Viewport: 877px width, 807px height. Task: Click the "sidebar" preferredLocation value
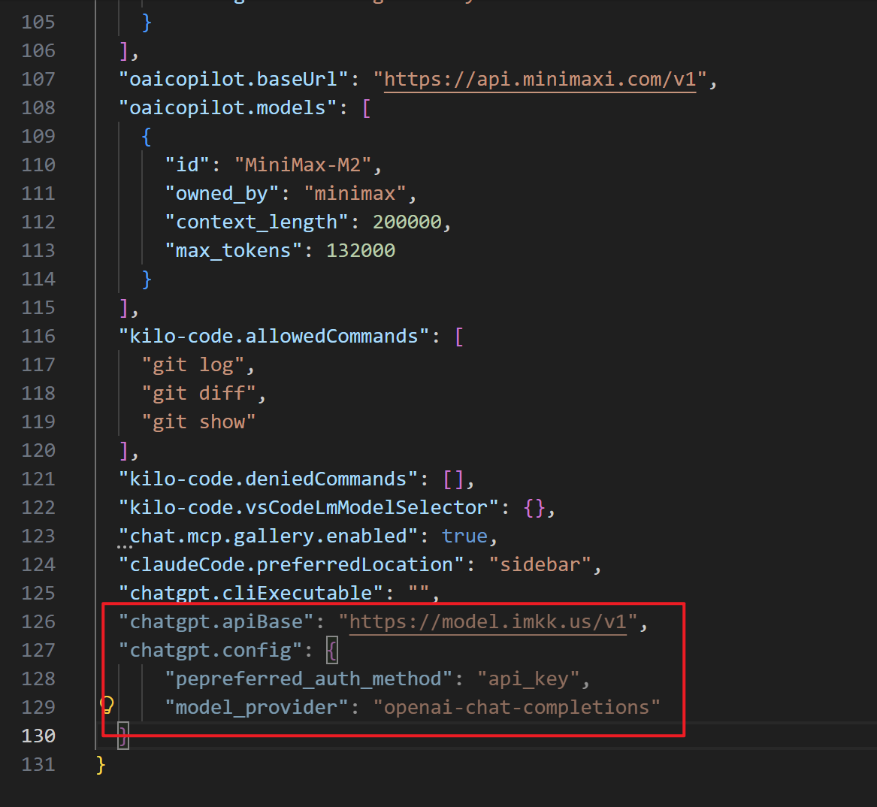[x=540, y=564]
